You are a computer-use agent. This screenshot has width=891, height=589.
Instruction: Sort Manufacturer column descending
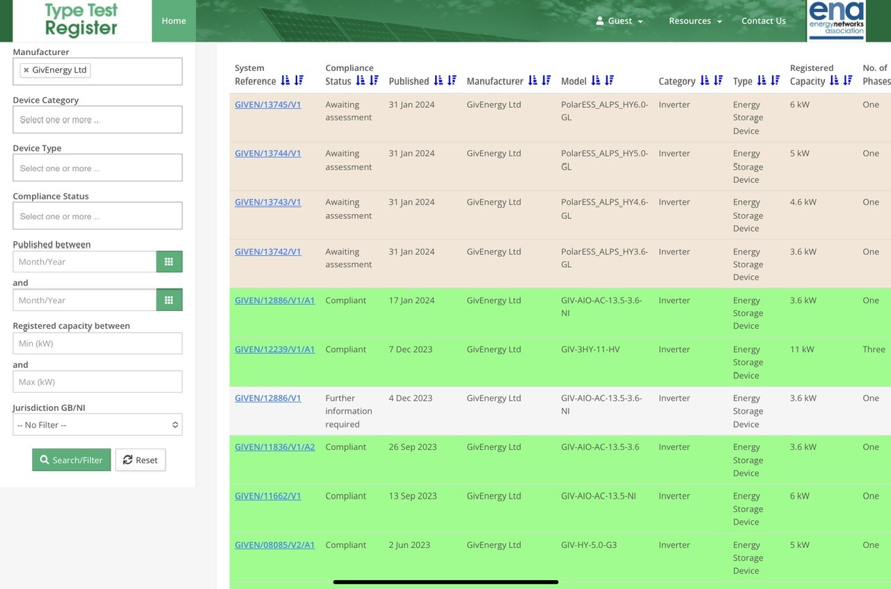(x=546, y=81)
